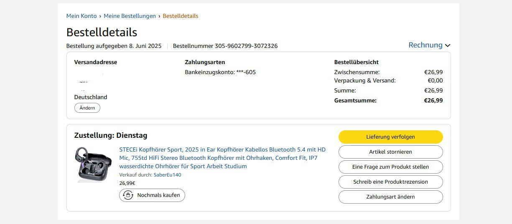Click the chevron arrow beside Rechnung
512x224 pixels.
[448, 45]
